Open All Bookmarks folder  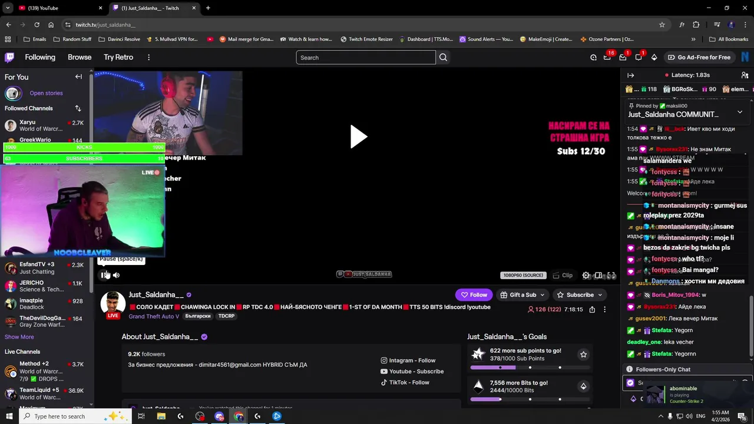click(x=729, y=39)
